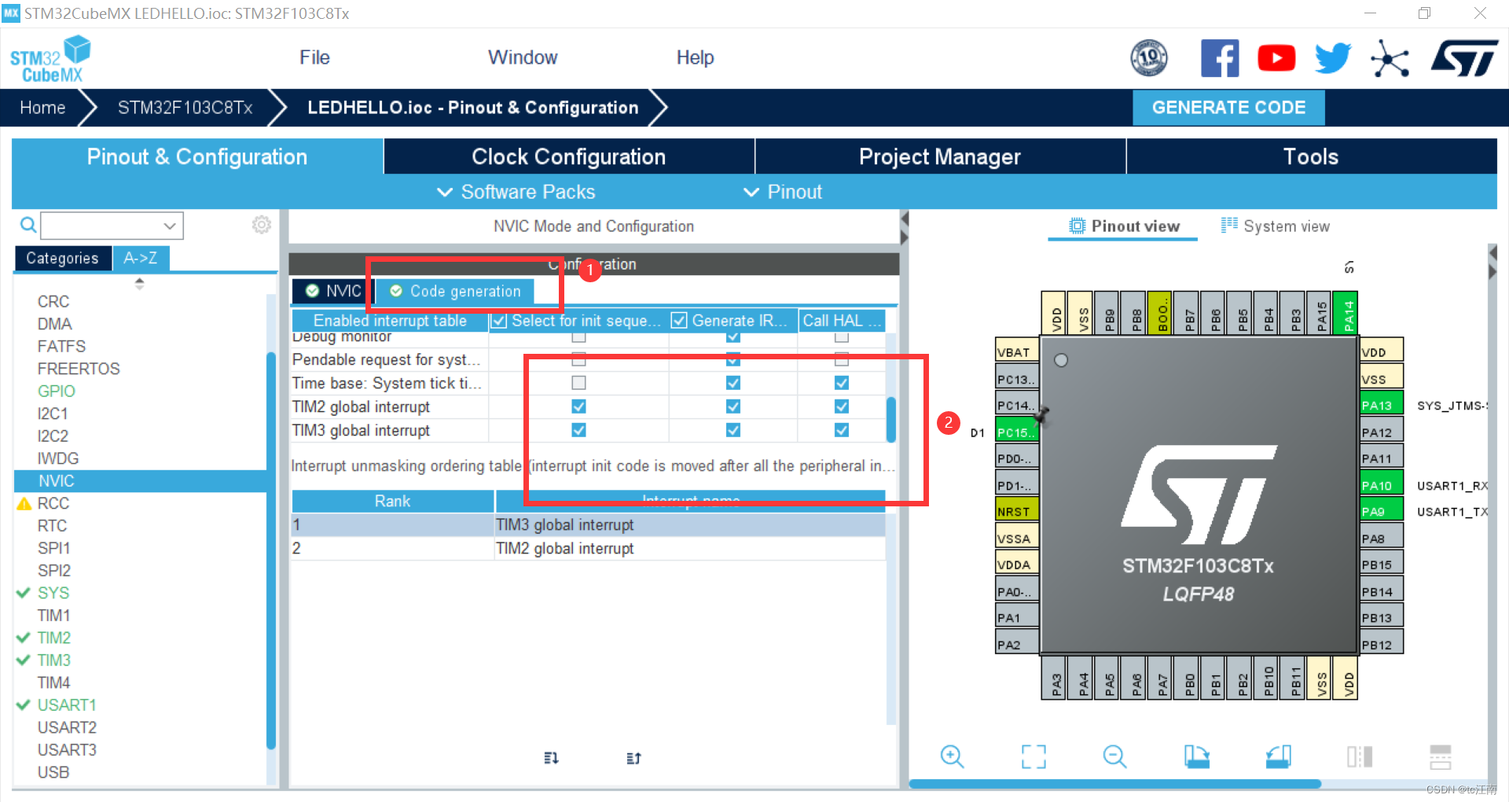
Task: Select TIM2 in the category list
Action: [54, 638]
